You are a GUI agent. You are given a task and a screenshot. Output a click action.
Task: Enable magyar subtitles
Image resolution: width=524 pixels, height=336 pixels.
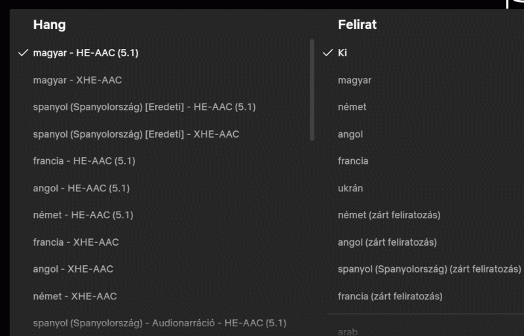(x=354, y=80)
